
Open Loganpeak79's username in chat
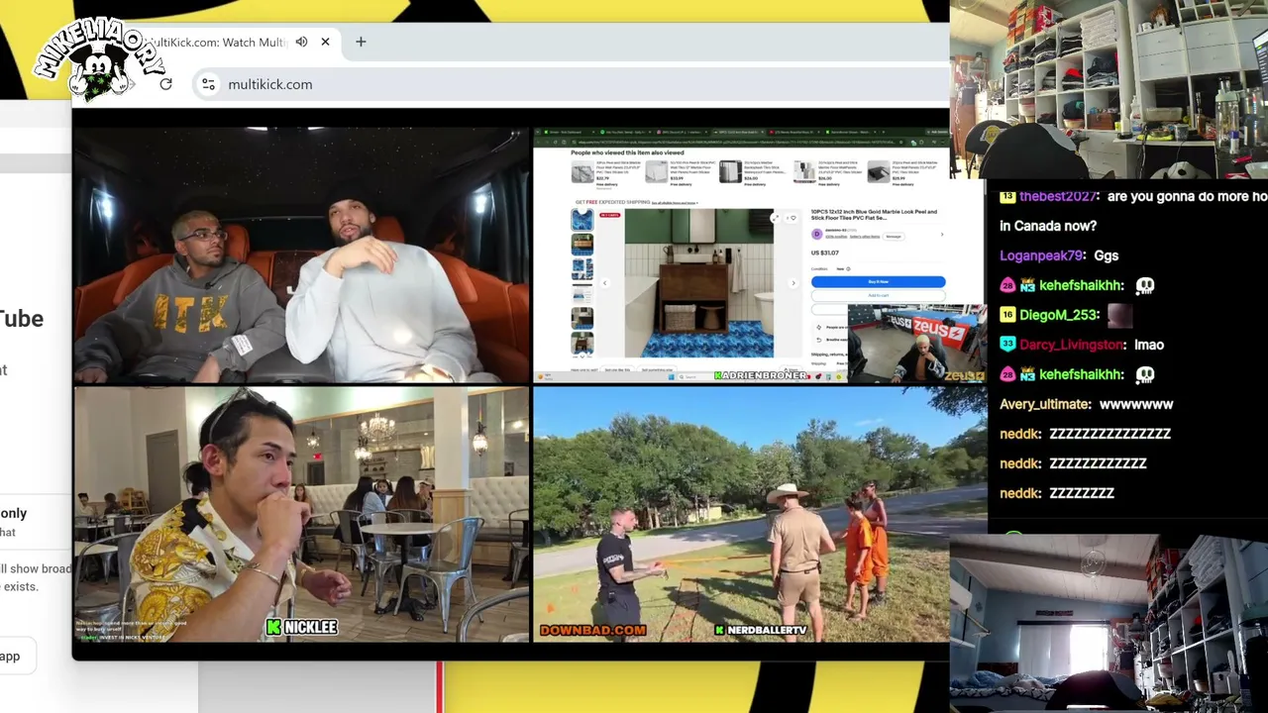coord(1042,255)
